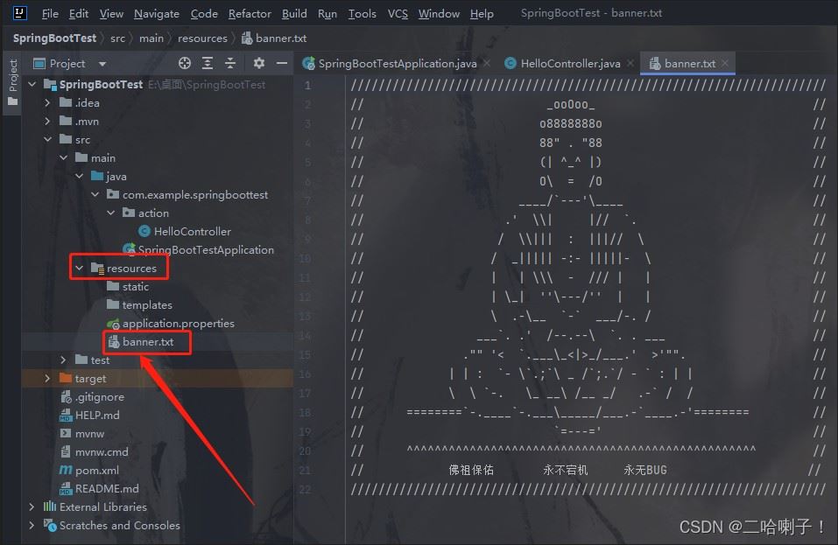Open the Help menu
Image resolution: width=838 pixels, height=545 pixels.
pyautogui.click(x=482, y=13)
